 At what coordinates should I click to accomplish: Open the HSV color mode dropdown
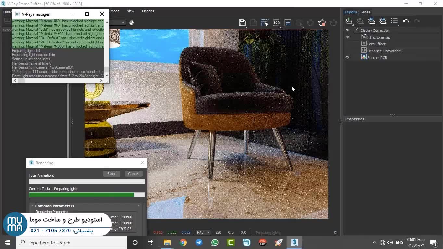(203, 232)
